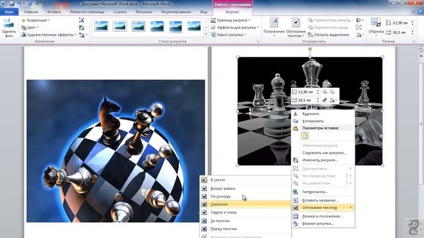The image size is (424, 238).
Task: Select За текстом wrapping option
Action: [x=246, y=221]
